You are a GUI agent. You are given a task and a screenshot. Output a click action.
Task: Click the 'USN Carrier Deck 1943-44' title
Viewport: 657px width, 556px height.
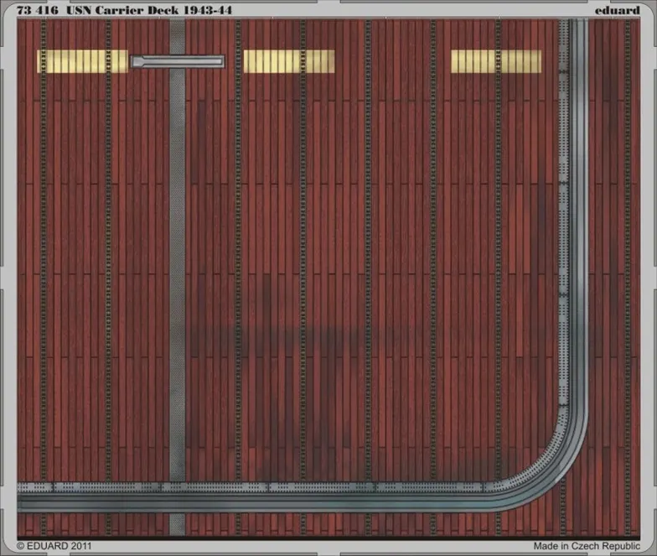tap(149, 9)
